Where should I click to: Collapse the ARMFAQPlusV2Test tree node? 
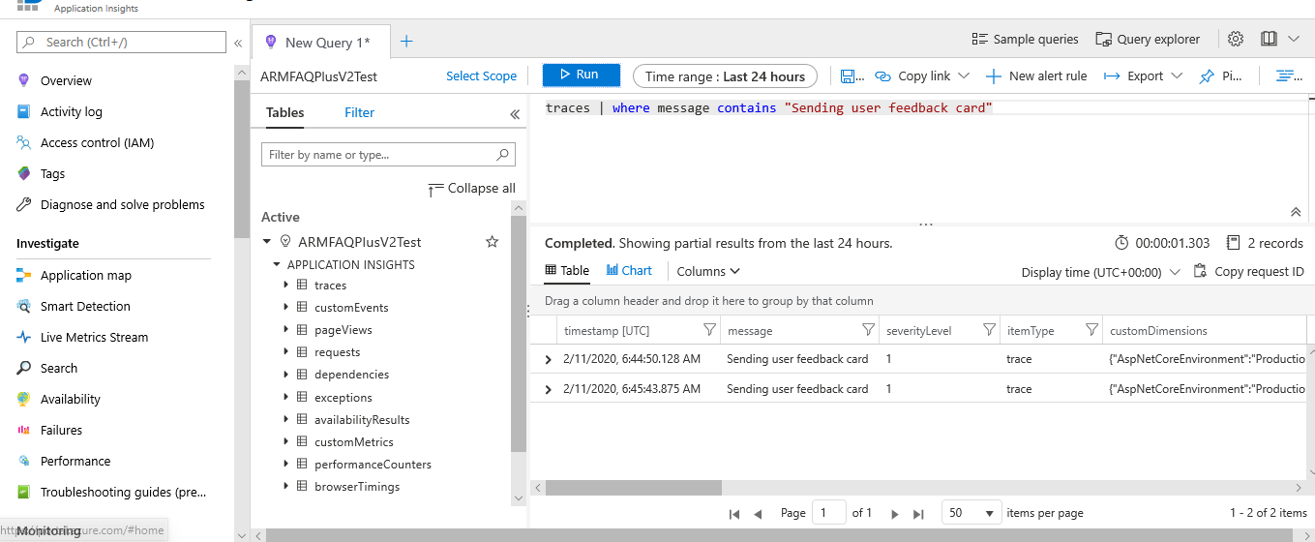coord(268,242)
